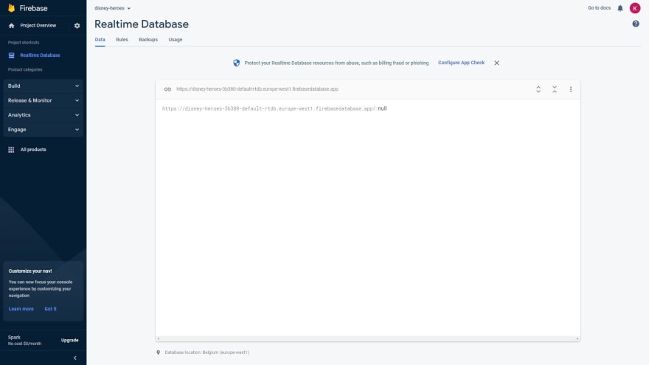Open All products grid icon

11,150
